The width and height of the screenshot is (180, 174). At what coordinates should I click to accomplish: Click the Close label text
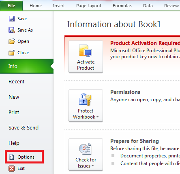pos(23,53)
